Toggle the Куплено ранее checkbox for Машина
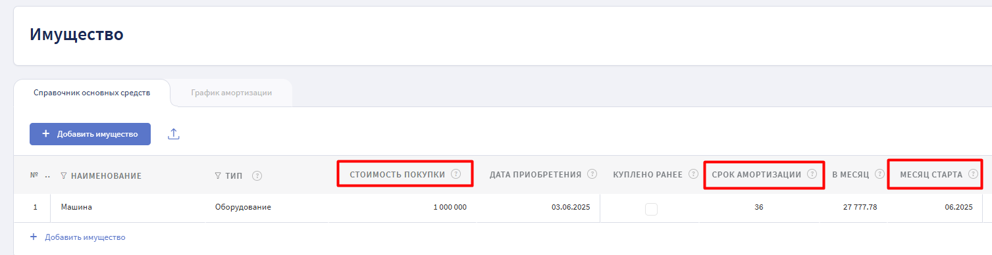Viewport: 992px width, 255px height. point(651,209)
